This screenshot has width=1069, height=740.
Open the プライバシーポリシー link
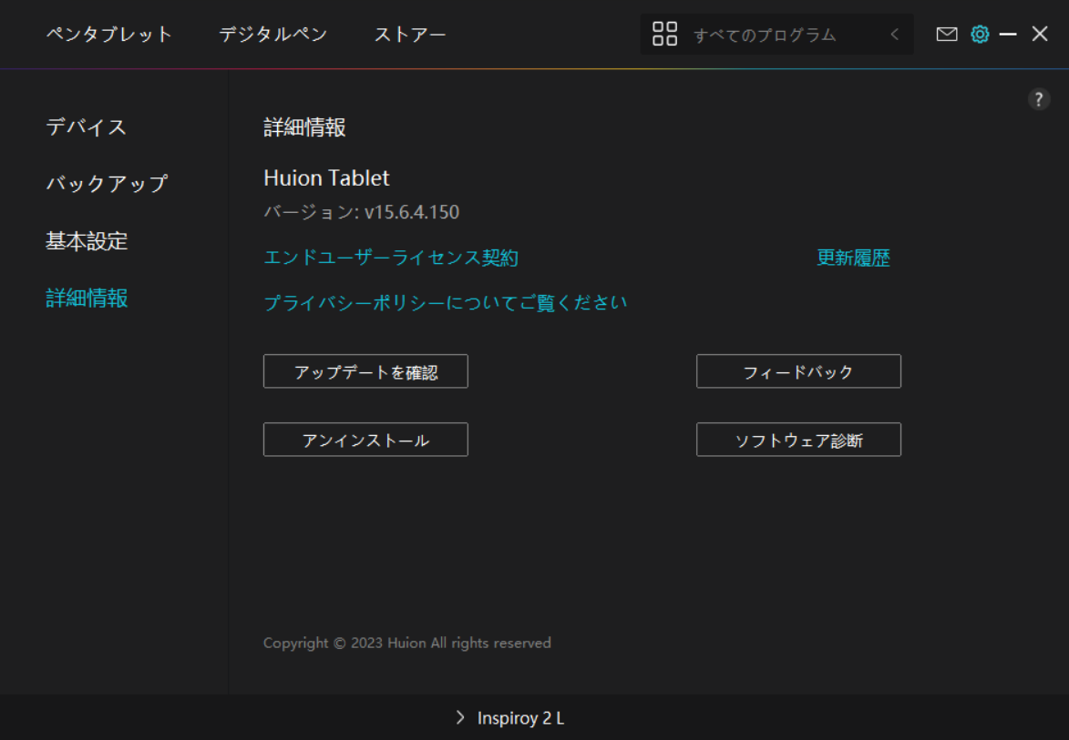point(445,302)
